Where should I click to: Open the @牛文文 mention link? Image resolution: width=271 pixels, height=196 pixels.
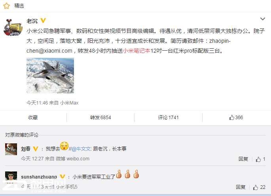pyautogui.click(x=81, y=149)
